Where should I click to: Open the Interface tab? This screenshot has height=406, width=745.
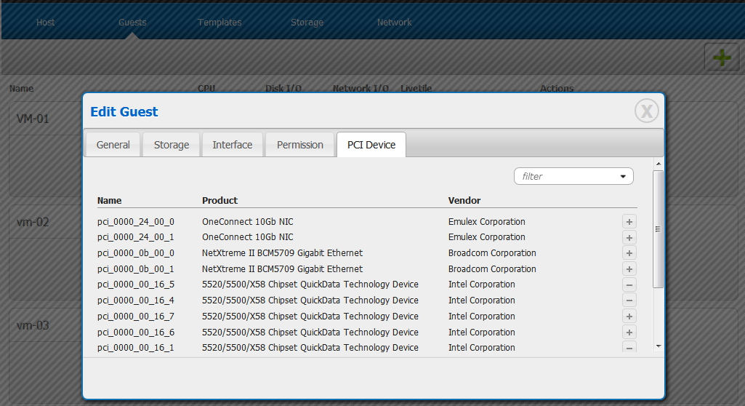[x=233, y=145]
